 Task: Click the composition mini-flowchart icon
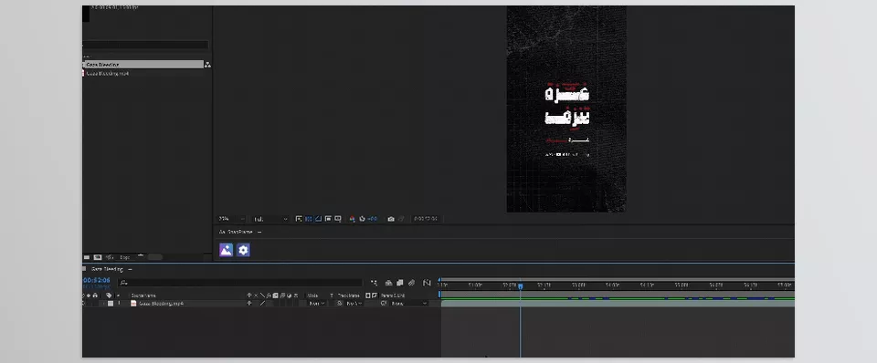click(x=374, y=283)
